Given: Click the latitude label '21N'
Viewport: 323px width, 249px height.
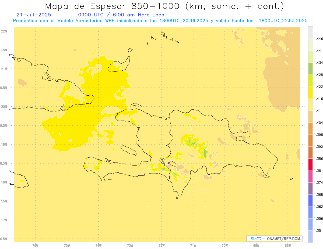Looking at the screenshot, I should coord(4,69).
